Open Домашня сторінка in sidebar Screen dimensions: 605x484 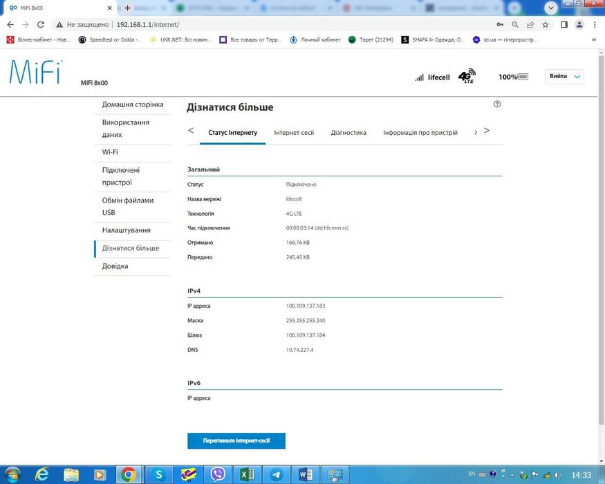tap(132, 104)
